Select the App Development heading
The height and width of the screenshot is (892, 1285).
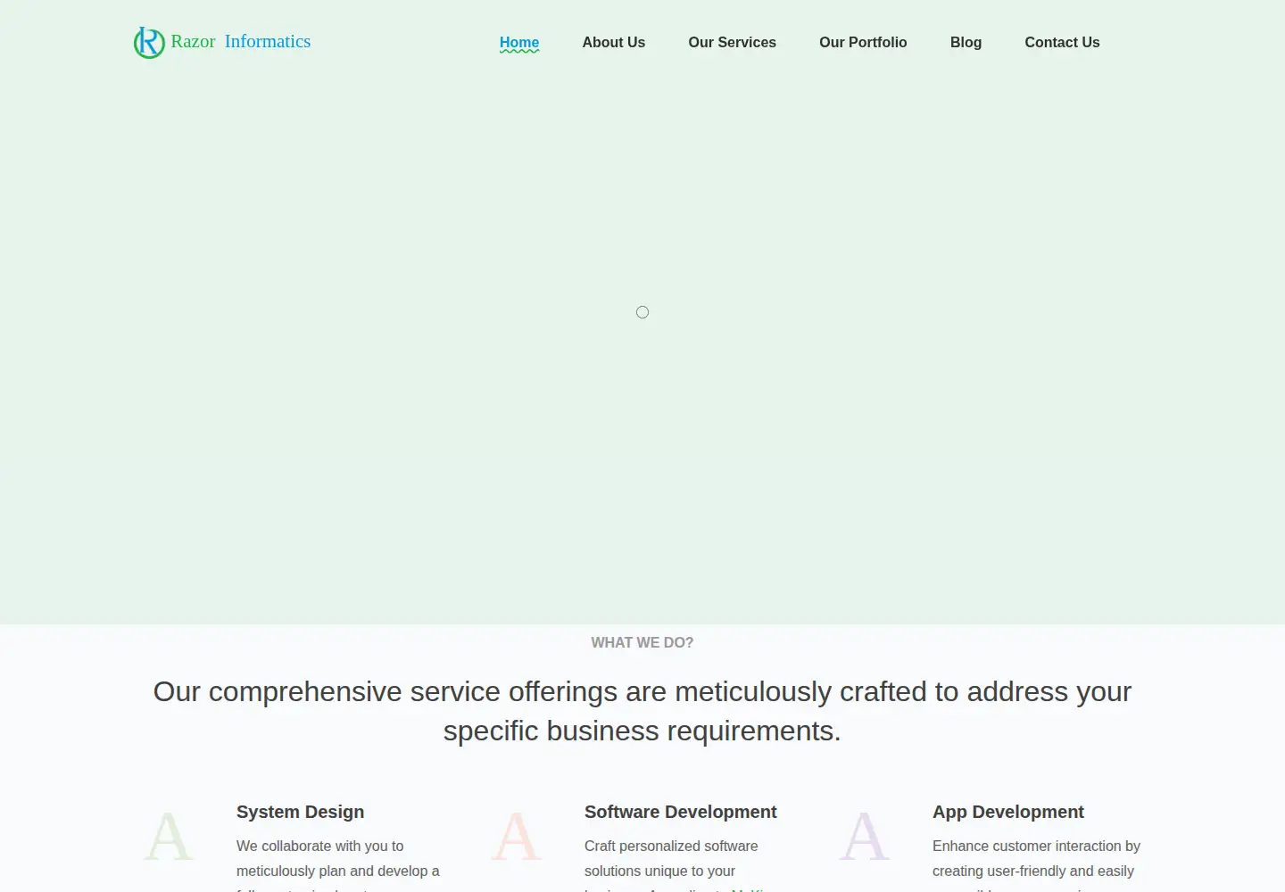(1008, 812)
